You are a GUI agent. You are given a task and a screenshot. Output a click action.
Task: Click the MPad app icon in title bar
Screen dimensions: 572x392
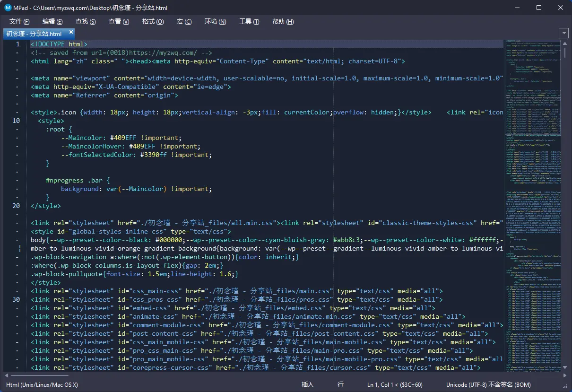tap(8, 8)
